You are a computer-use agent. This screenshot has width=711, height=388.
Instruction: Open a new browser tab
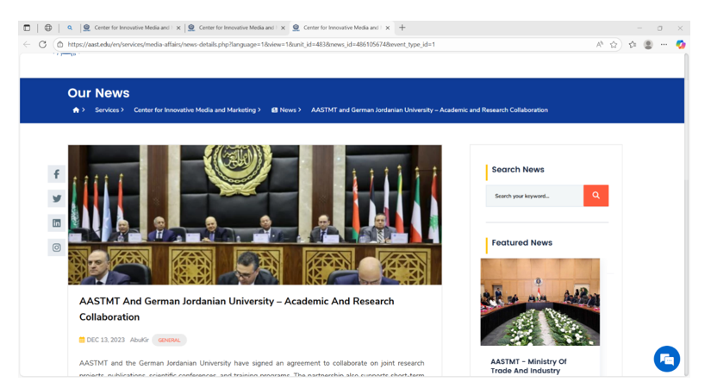click(402, 28)
